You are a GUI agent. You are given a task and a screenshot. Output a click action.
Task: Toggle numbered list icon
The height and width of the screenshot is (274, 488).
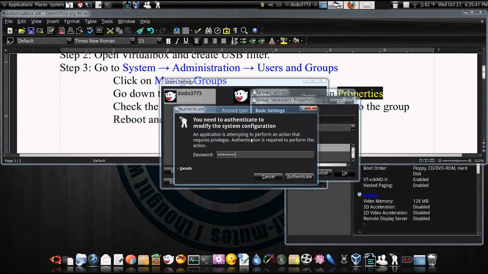234,41
